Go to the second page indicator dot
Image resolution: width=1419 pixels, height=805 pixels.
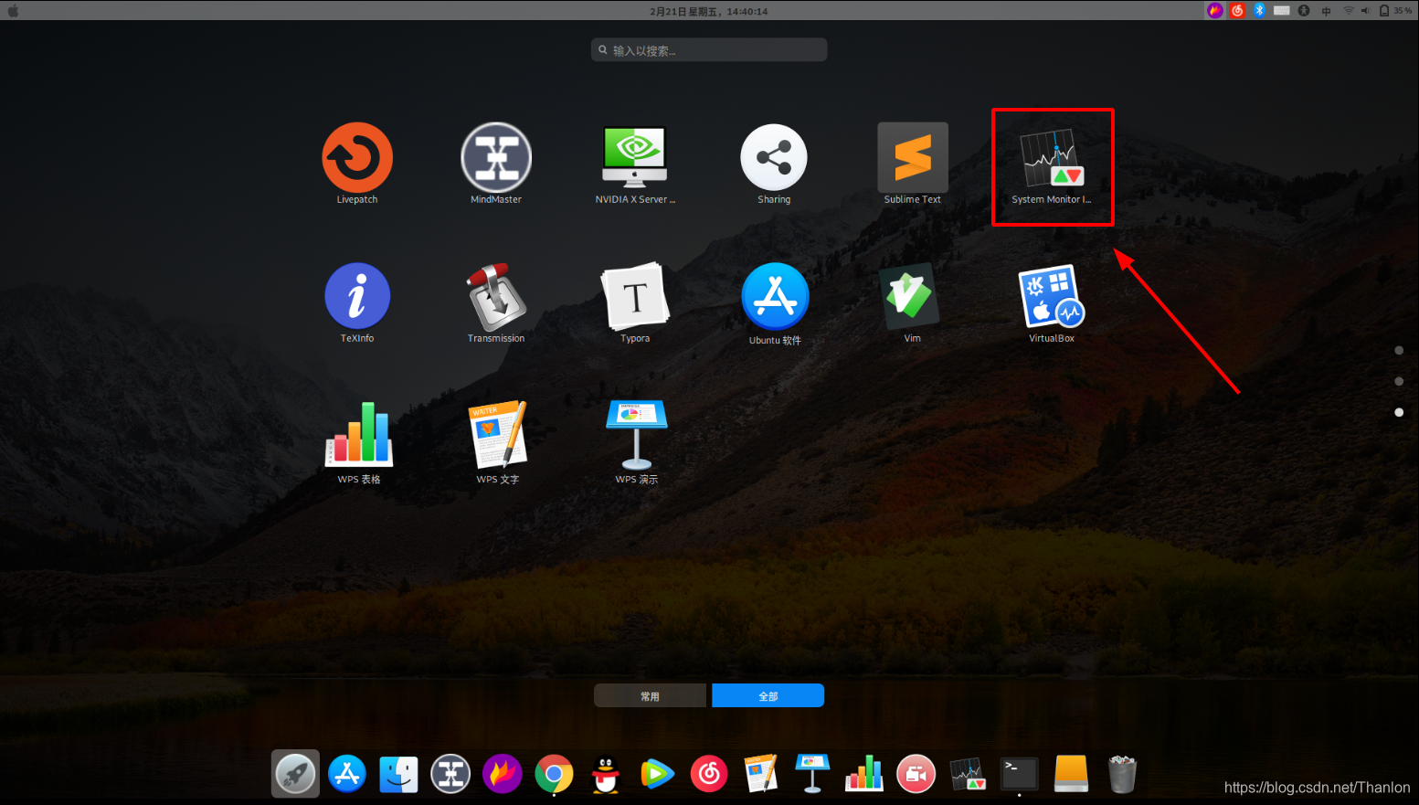tap(1399, 382)
